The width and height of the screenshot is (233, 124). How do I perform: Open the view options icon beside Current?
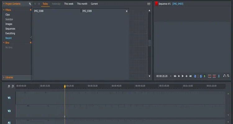[148, 4]
